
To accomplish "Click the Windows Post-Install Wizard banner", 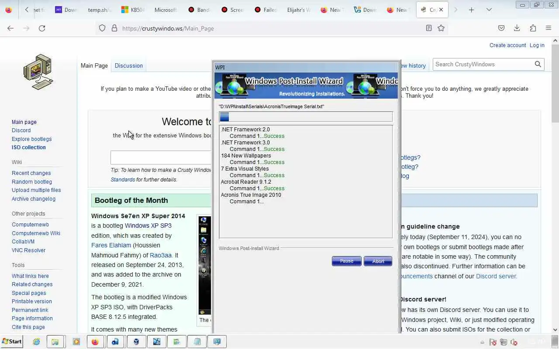I will tap(306, 86).
